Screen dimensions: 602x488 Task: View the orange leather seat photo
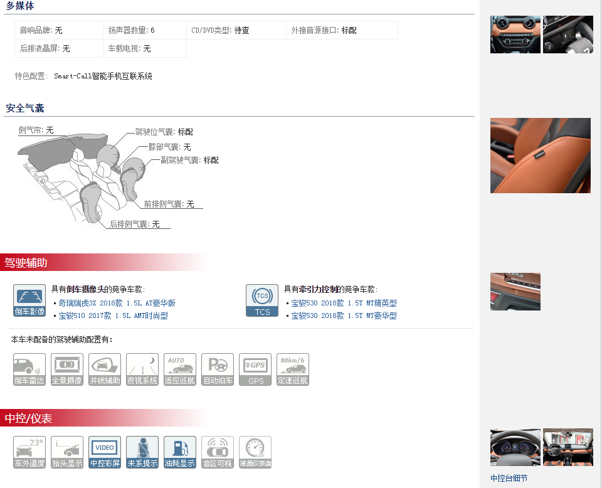tap(540, 156)
